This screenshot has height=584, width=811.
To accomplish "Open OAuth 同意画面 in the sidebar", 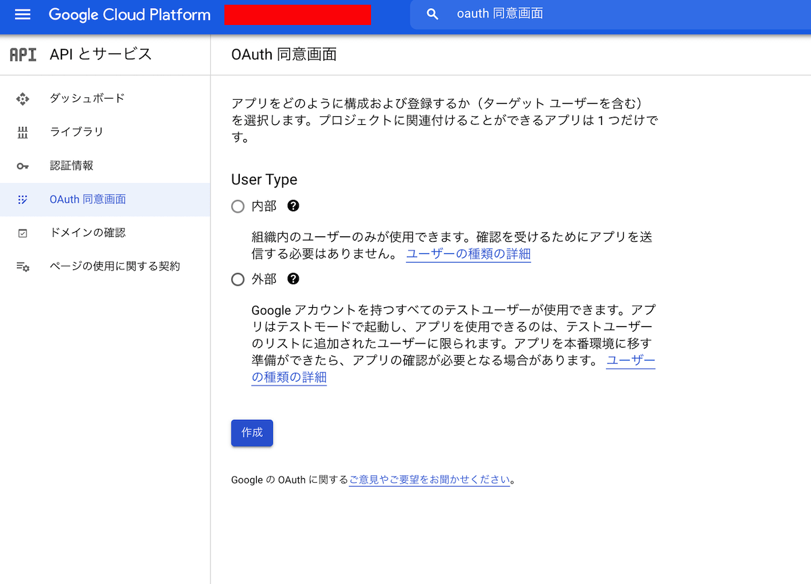I will 105,200.
